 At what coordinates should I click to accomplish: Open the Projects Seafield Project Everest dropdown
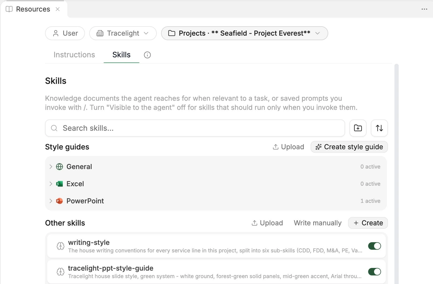[244, 33]
